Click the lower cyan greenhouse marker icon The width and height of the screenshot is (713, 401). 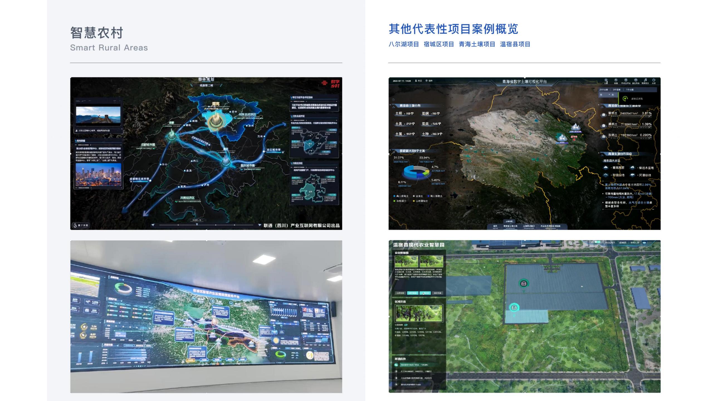pyautogui.click(x=514, y=308)
